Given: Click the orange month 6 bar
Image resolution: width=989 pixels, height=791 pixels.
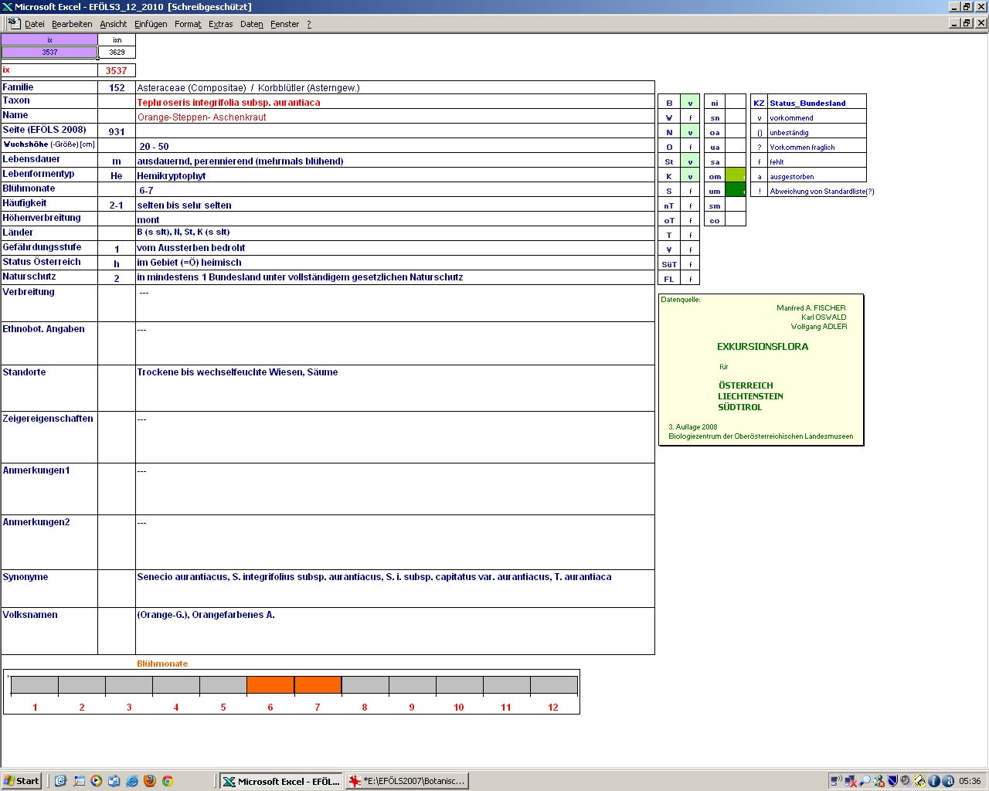Looking at the screenshot, I should [x=270, y=684].
